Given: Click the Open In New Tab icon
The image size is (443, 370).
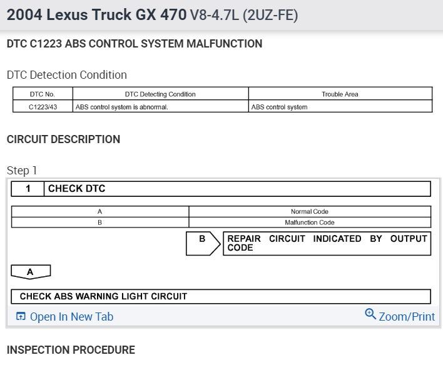Looking at the screenshot, I should click(x=21, y=317).
